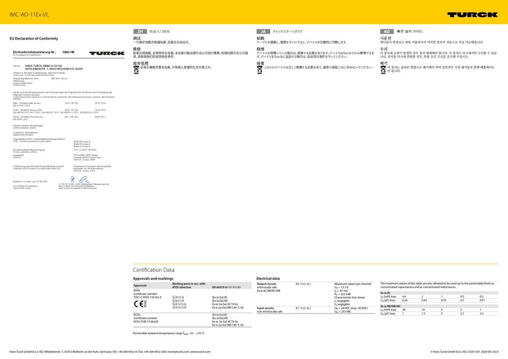
Task: Click the 'IECEx TUN 17.0020X' certificate number
Action: [146, 322]
